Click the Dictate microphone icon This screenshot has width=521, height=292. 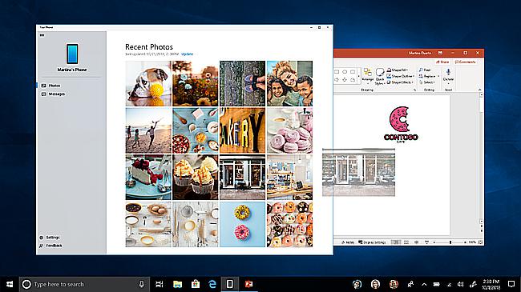tap(448, 72)
